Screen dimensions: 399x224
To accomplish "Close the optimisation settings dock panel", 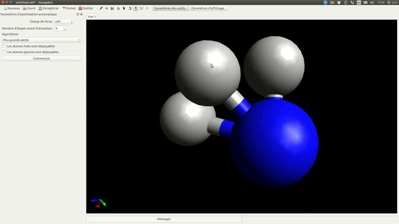I will tap(82, 14).
